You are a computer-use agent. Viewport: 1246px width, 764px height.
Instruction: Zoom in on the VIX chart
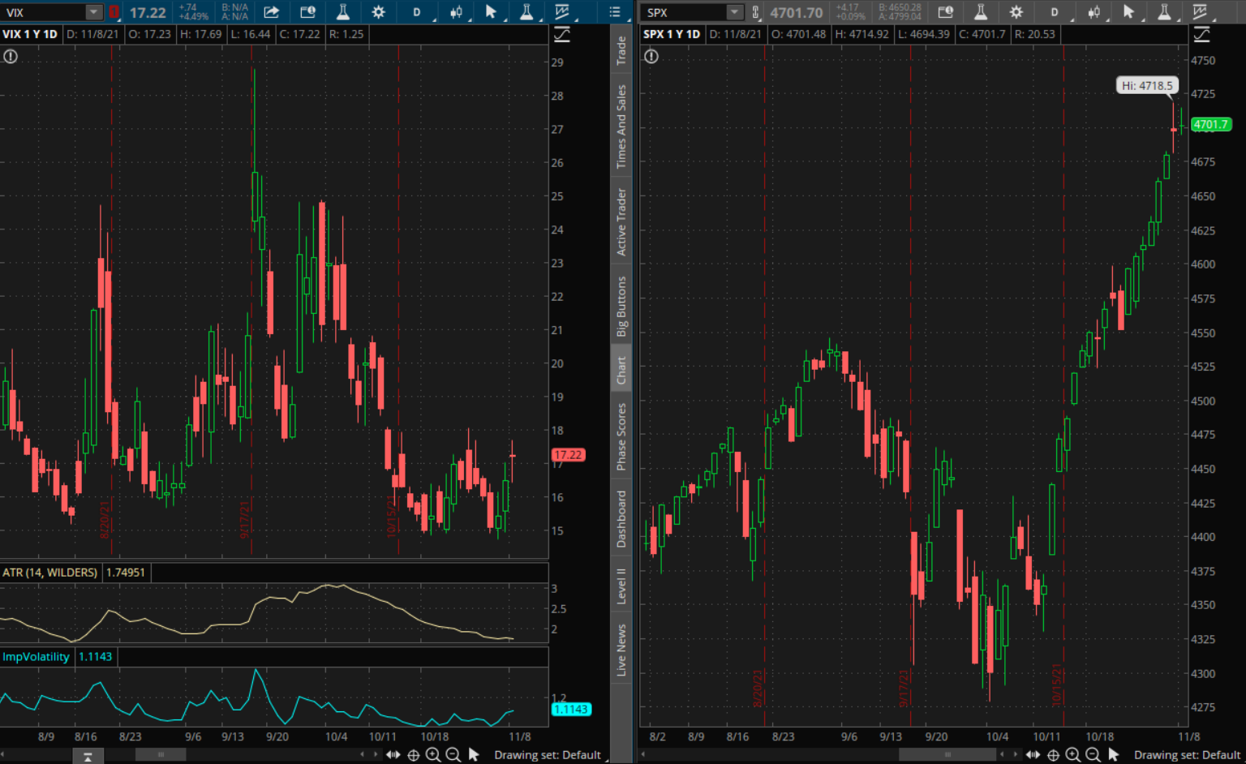tap(434, 755)
